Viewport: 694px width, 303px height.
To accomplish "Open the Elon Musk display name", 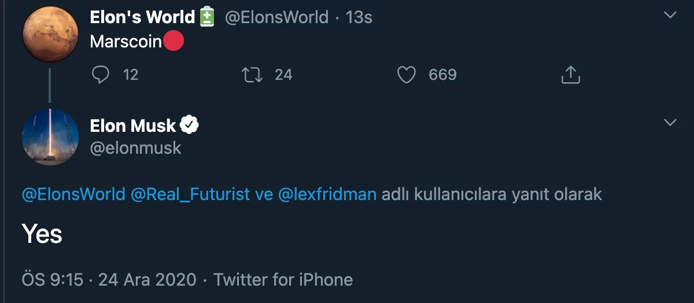I will (133, 125).
